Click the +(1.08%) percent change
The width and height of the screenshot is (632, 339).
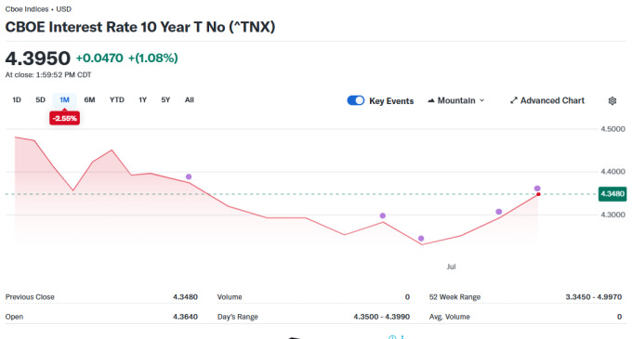click(152, 58)
